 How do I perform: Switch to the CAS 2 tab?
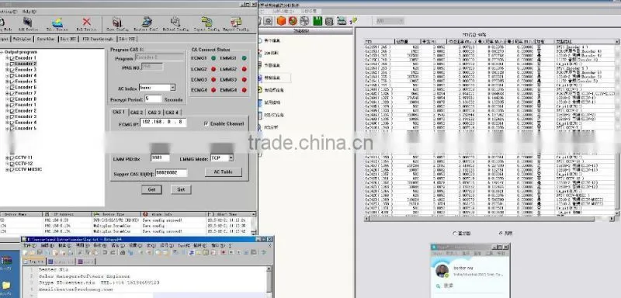(137, 113)
